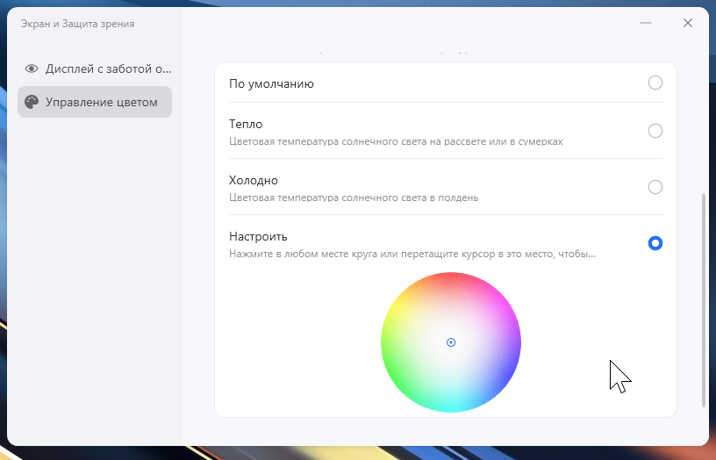Select the Управление цветом menu item
This screenshot has height=460, width=716.
(95, 102)
